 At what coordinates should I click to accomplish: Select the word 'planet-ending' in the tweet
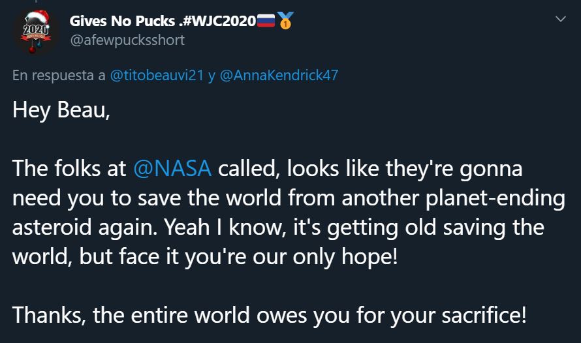coord(495,198)
